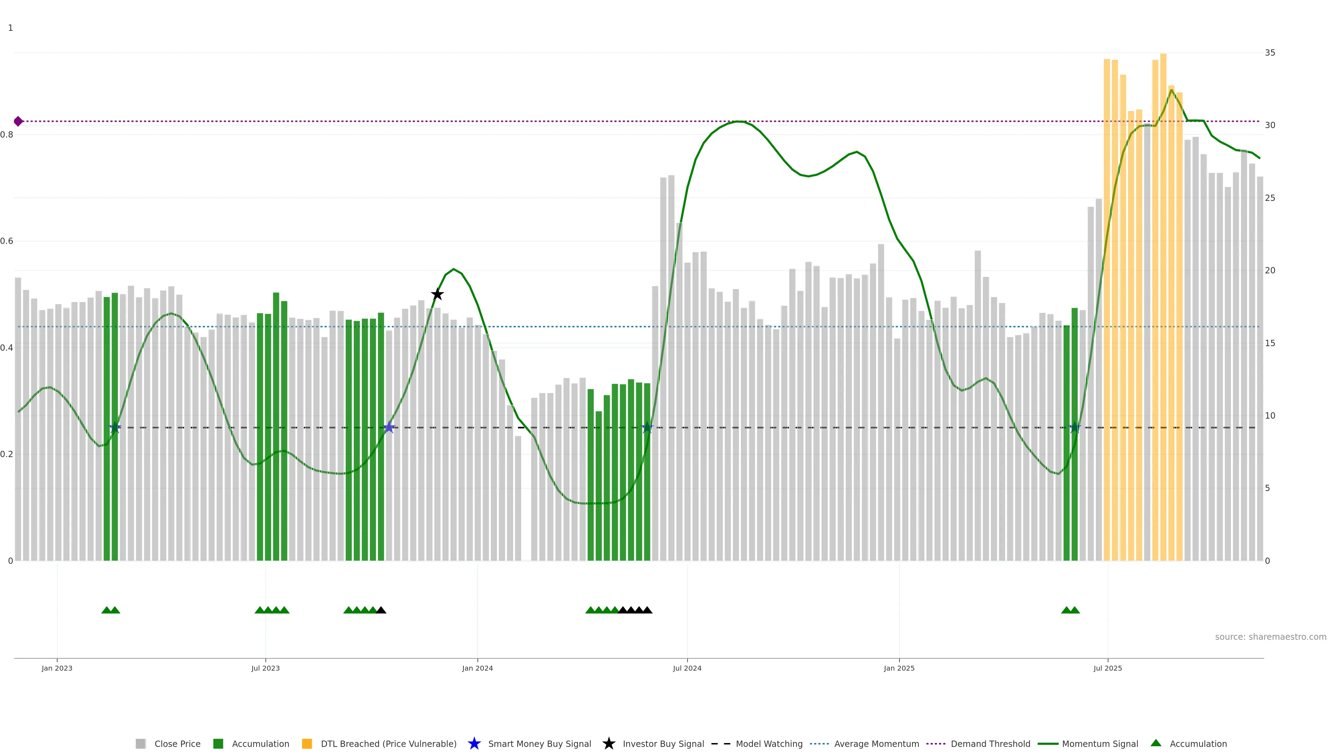The image size is (1344, 756).
Task: Click the Jul 2024 axis label
Action: pyautogui.click(x=687, y=668)
